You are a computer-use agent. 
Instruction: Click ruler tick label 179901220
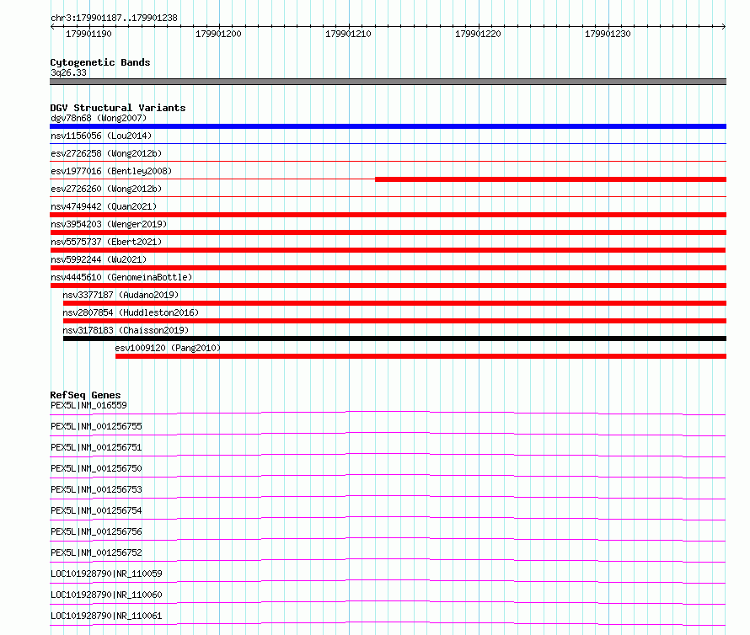(478, 34)
